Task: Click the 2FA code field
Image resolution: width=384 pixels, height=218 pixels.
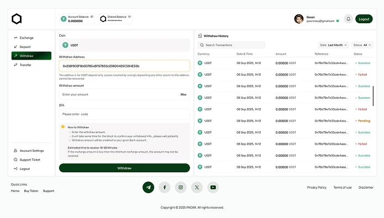Action: pos(124,114)
